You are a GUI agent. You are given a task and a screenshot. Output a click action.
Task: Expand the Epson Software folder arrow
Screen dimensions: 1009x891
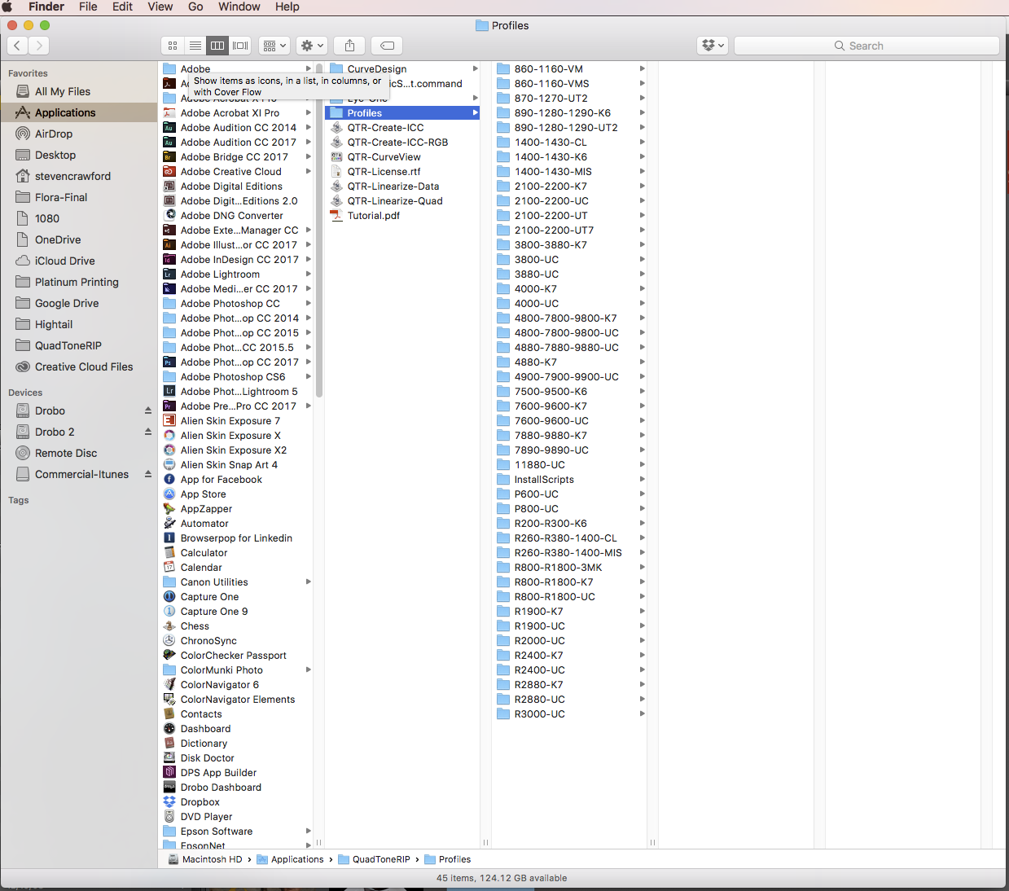pos(309,831)
